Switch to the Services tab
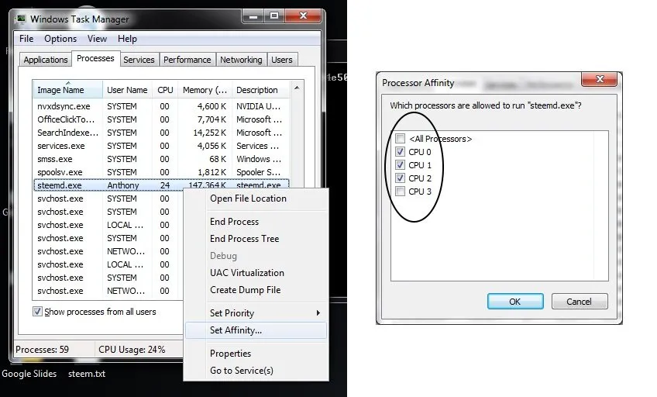 (139, 60)
